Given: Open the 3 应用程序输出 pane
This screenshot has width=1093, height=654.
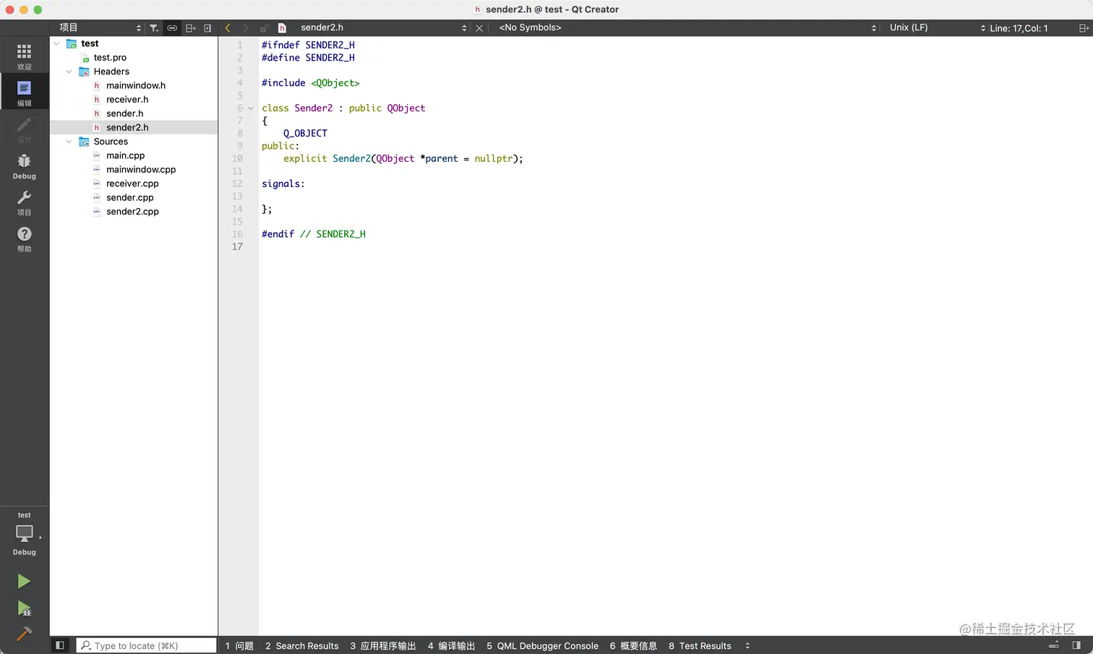Looking at the screenshot, I should 383,645.
